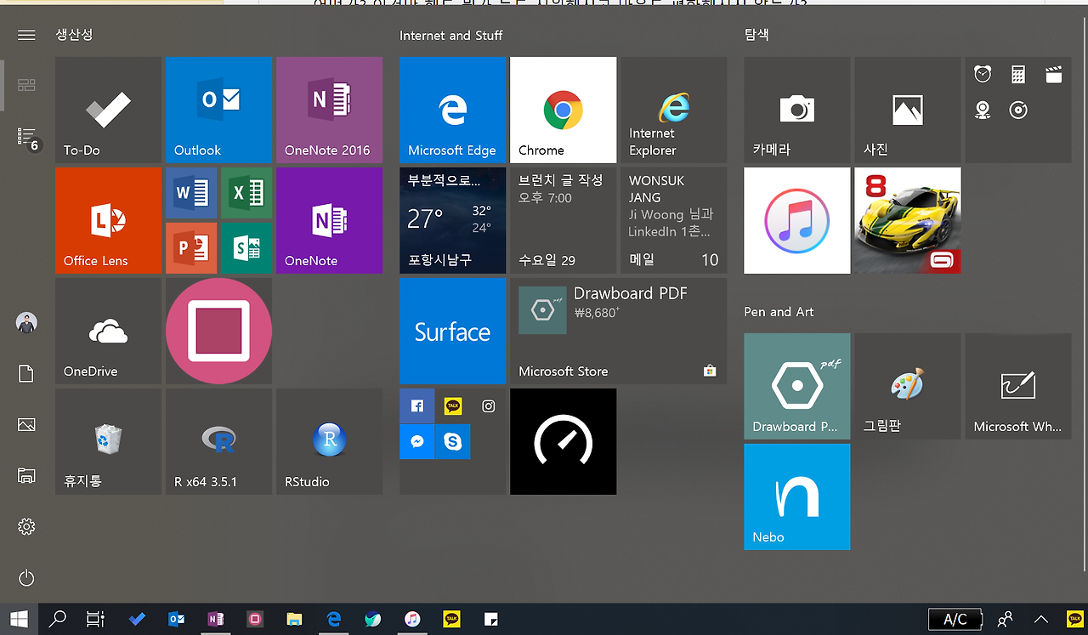Open the Drawboard PDF Store offer tile
Viewport: 1088px width, 635px height.
click(620, 331)
